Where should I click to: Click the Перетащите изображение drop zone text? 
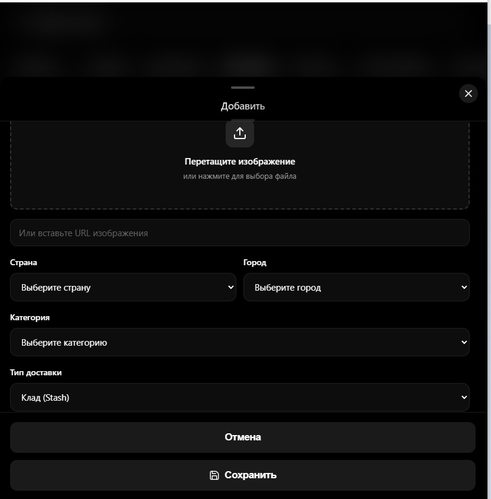(240, 162)
